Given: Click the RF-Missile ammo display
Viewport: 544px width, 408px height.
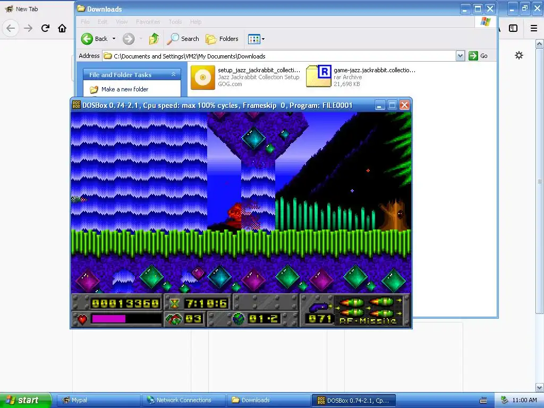Looking at the screenshot, I should [x=368, y=311].
